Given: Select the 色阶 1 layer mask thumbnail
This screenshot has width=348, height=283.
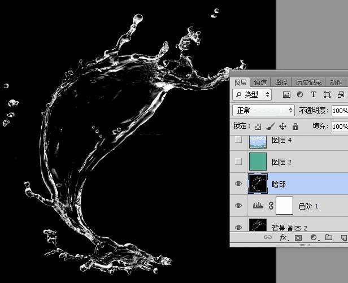Looking at the screenshot, I should [284, 206].
